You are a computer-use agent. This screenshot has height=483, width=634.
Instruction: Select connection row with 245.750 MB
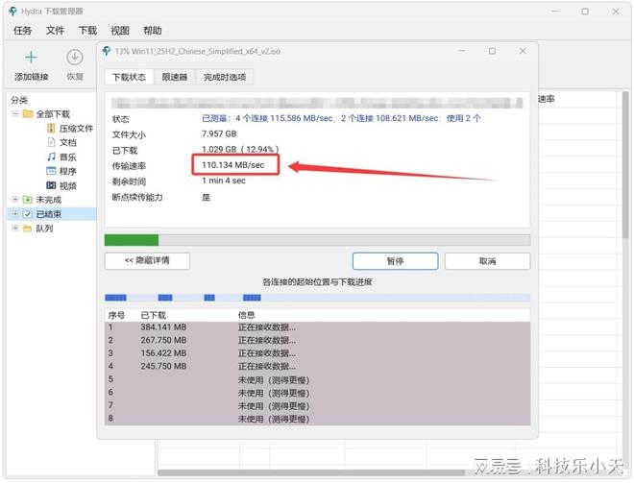coord(317,366)
